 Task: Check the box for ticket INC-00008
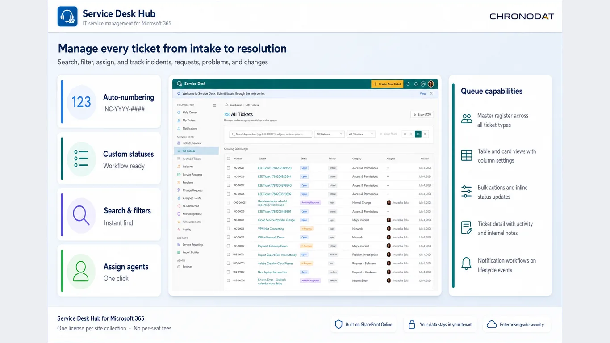click(x=229, y=177)
